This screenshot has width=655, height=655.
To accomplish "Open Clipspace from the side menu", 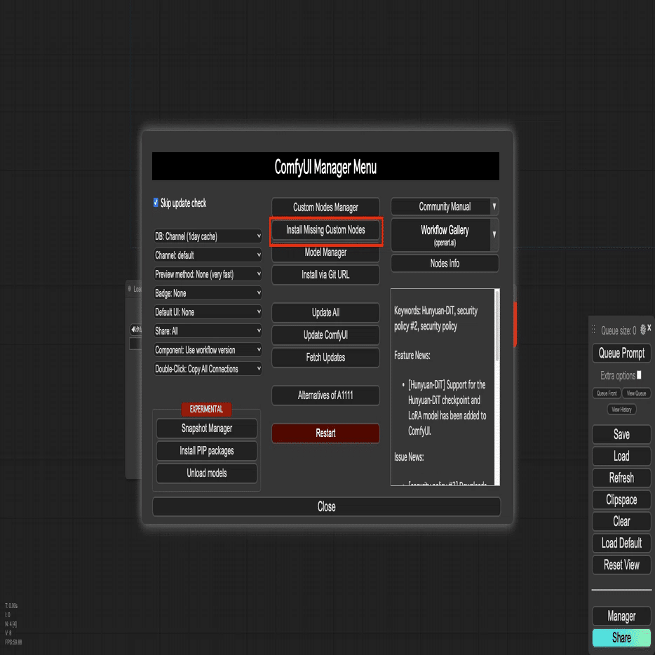I will 621,499.
